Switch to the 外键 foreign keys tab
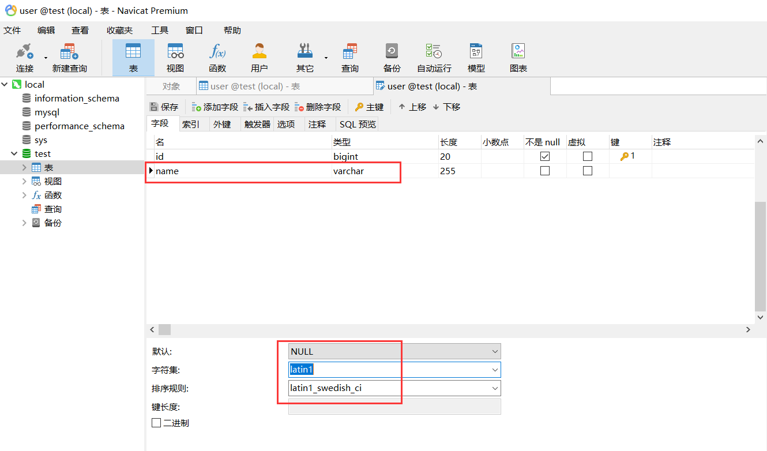 click(x=222, y=124)
